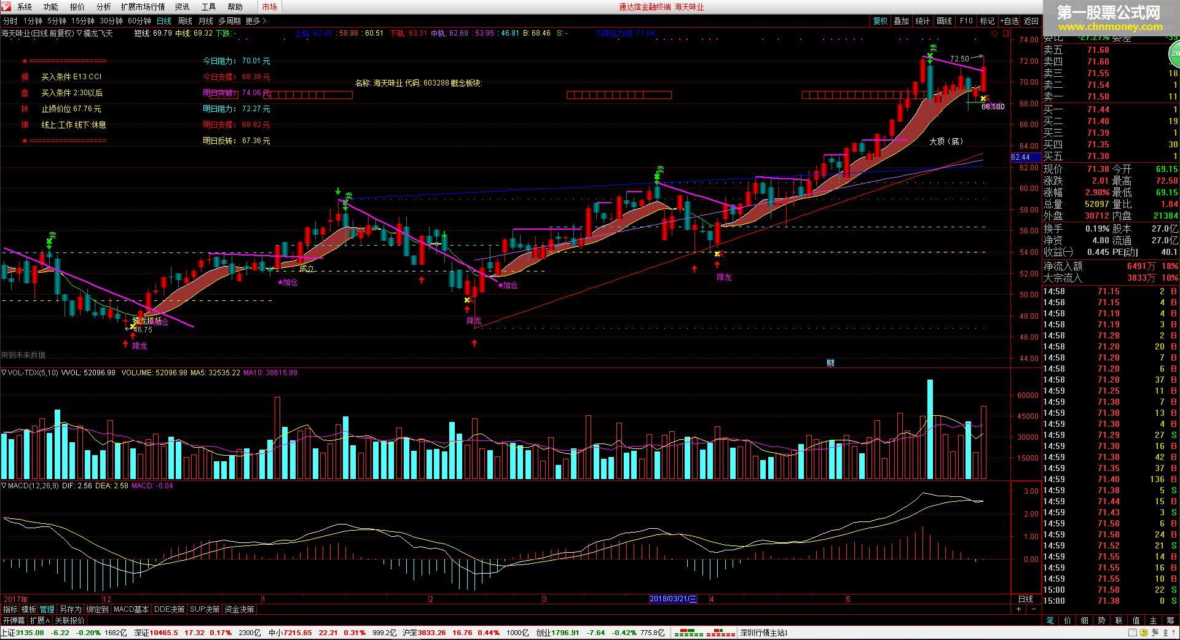The width and height of the screenshot is (1180, 640).
Task: Click the 标记 mark tool
Action: (x=987, y=21)
